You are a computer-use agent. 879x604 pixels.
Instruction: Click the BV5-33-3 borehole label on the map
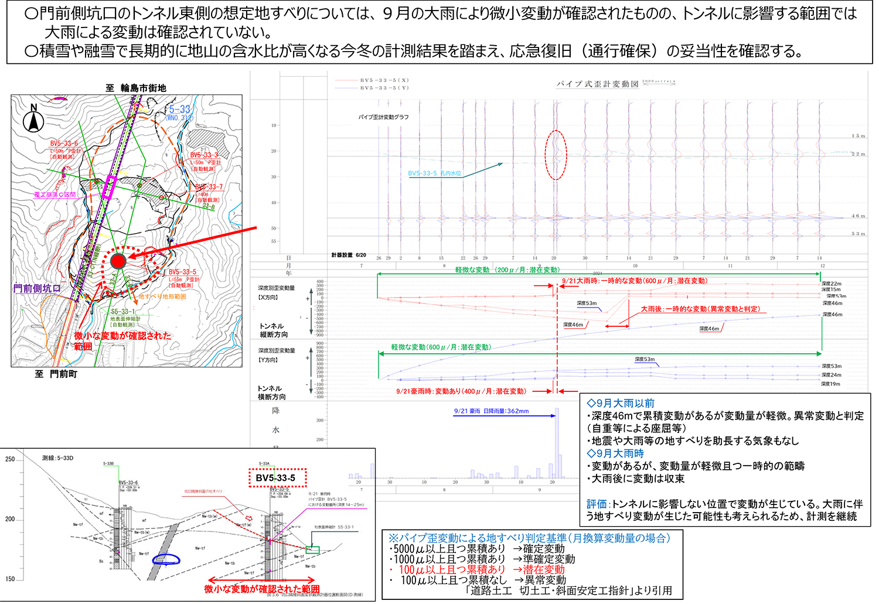(x=204, y=155)
